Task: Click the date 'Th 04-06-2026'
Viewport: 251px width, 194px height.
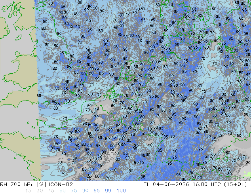Action: [166, 184]
